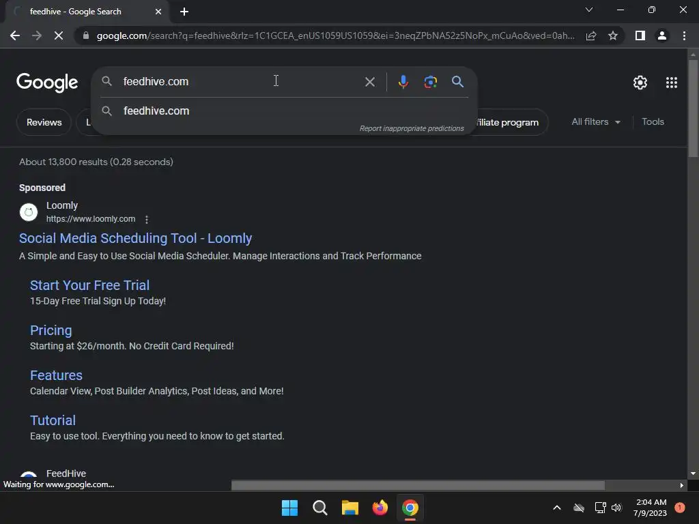Expand the All filters dropdown
699x524 pixels.
(x=595, y=121)
